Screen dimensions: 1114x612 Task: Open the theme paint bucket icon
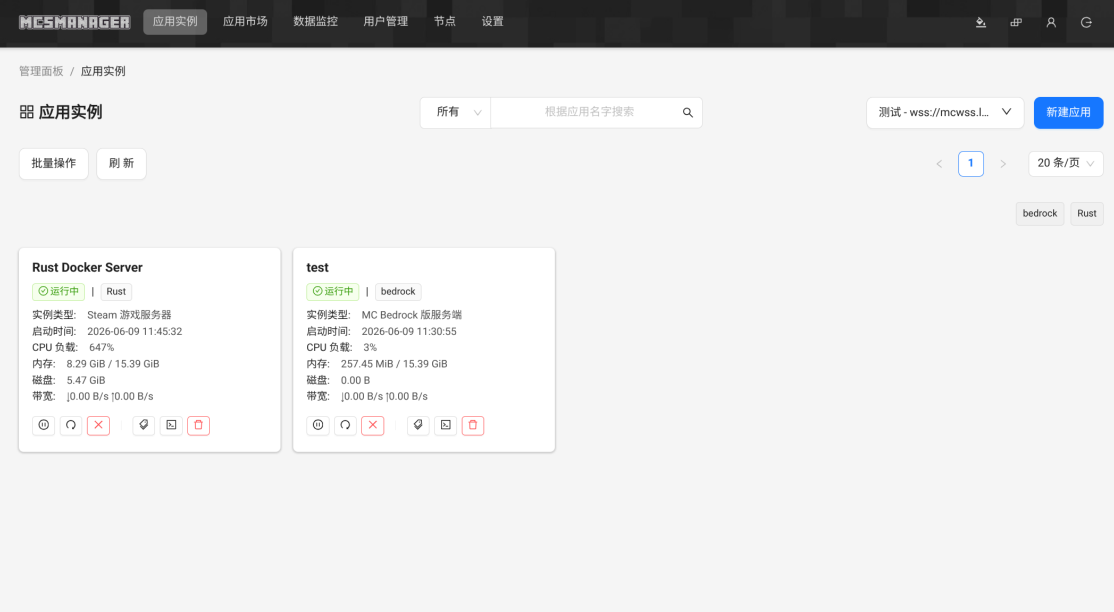tap(981, 22)
